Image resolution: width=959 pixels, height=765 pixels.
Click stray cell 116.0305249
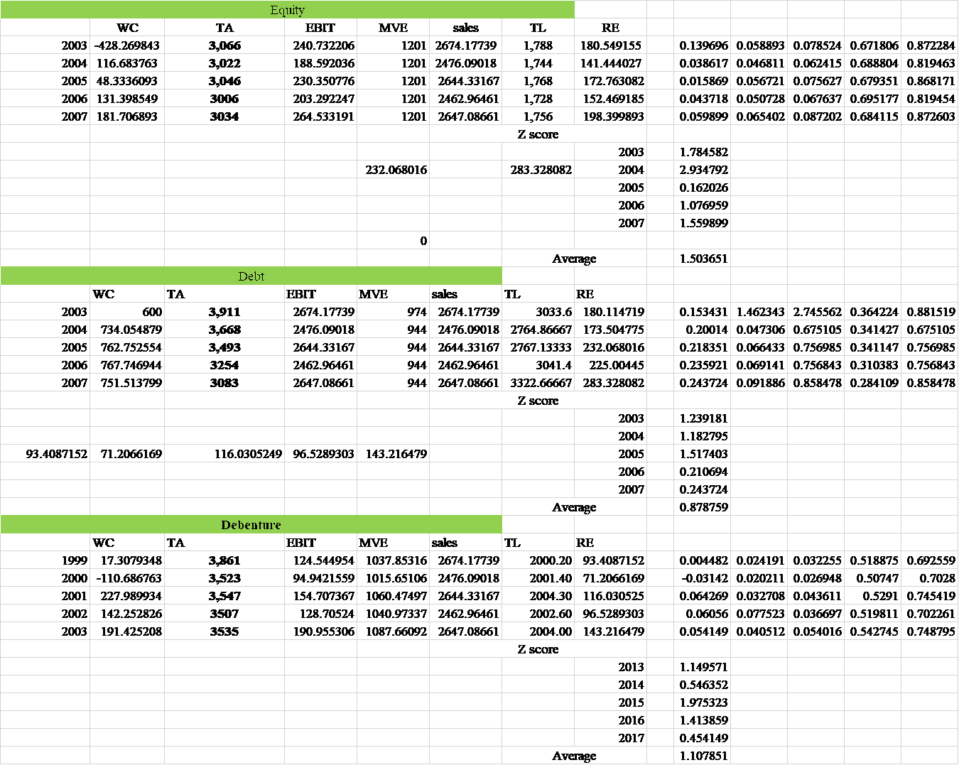click(224, 454)
